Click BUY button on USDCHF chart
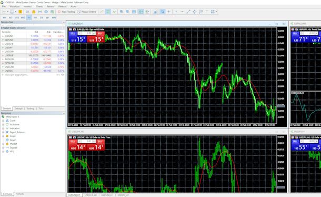The height and width of the screenshot is (197, 321). coord(101,142)
